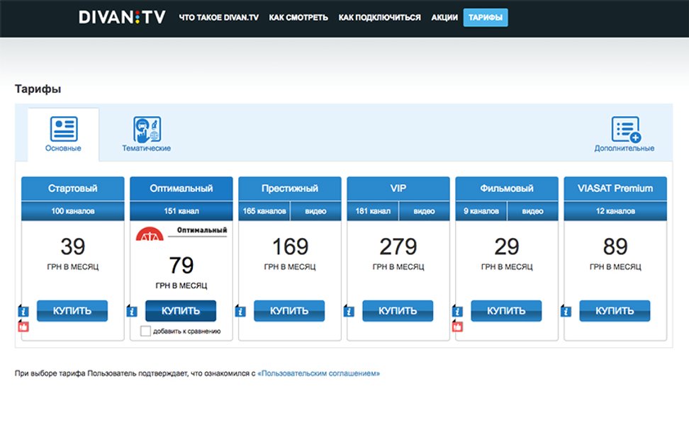
Task: Click the DIVAN.TV logo
Action: pos(122,17)
